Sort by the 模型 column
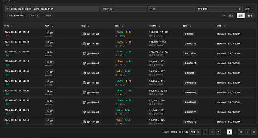 89,26
